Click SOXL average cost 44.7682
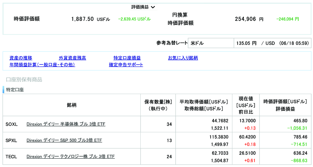 point(220,120)
